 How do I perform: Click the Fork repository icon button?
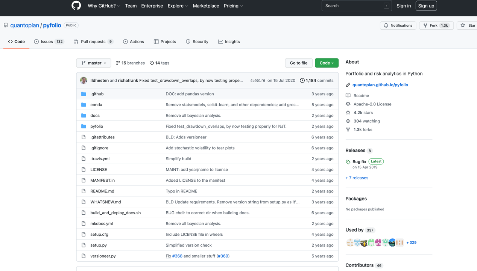[425, 26]
